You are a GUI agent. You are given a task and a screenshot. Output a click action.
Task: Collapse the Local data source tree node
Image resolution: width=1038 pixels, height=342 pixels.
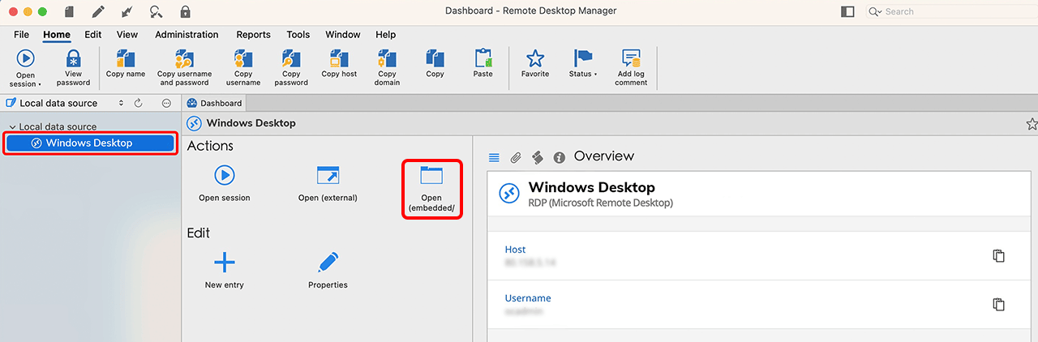pos(13,127)
